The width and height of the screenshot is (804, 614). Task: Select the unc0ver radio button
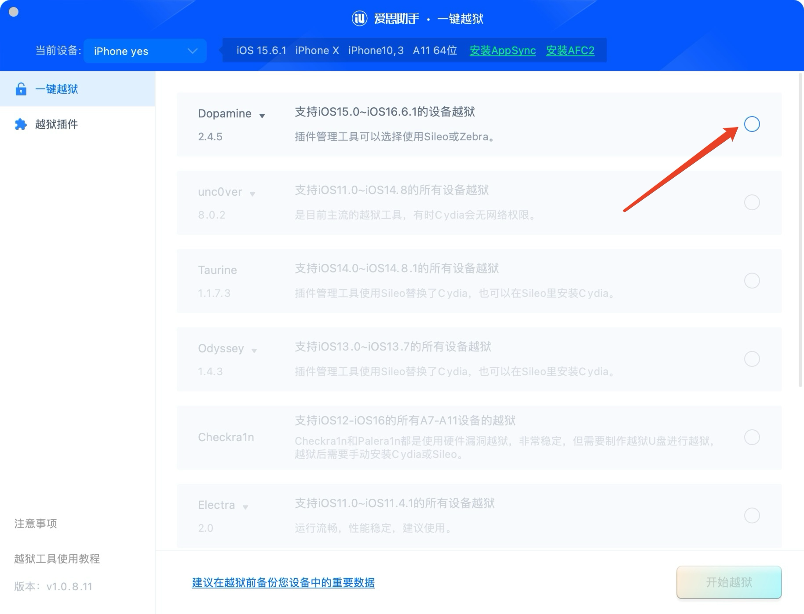pyautogui.click(x=752, y=202)
